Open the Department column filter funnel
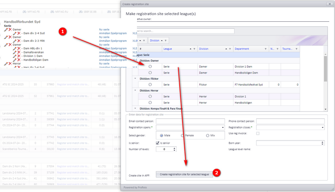Screen dimensions: 335x192 click(x=265, y=49)
